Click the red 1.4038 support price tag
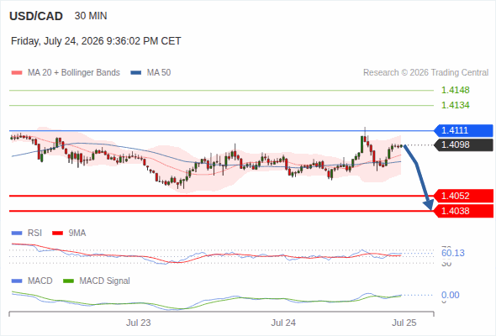 click(464, 211)
